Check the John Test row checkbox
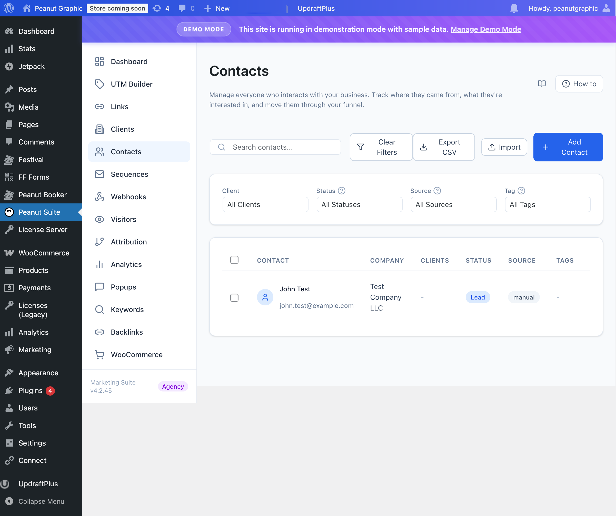Image resolution: width=616 pixels, height=516 pixels. 234,297
